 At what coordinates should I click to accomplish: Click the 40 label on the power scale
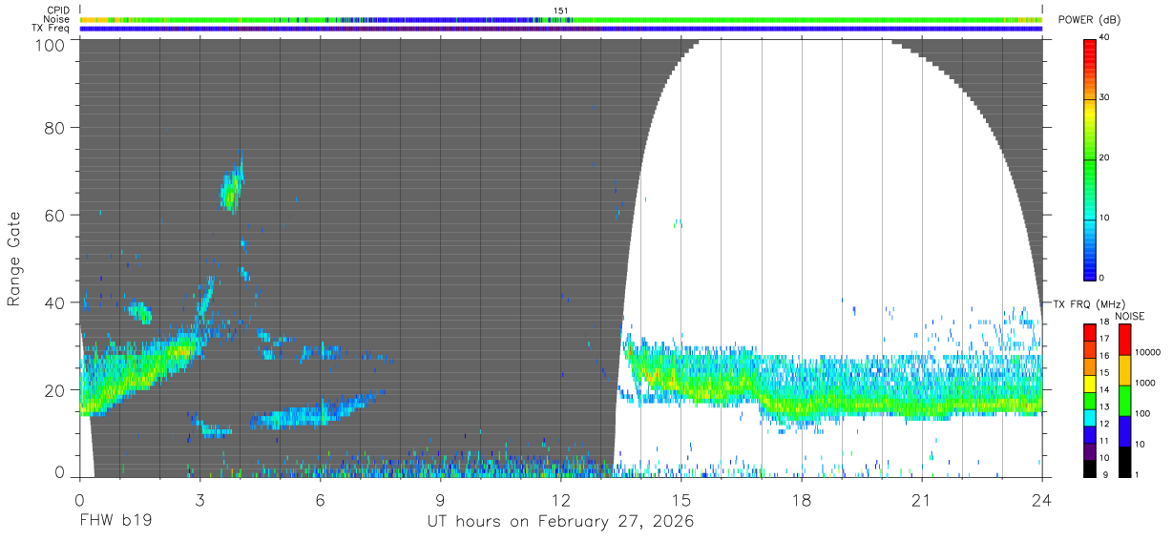[1105, 38]
